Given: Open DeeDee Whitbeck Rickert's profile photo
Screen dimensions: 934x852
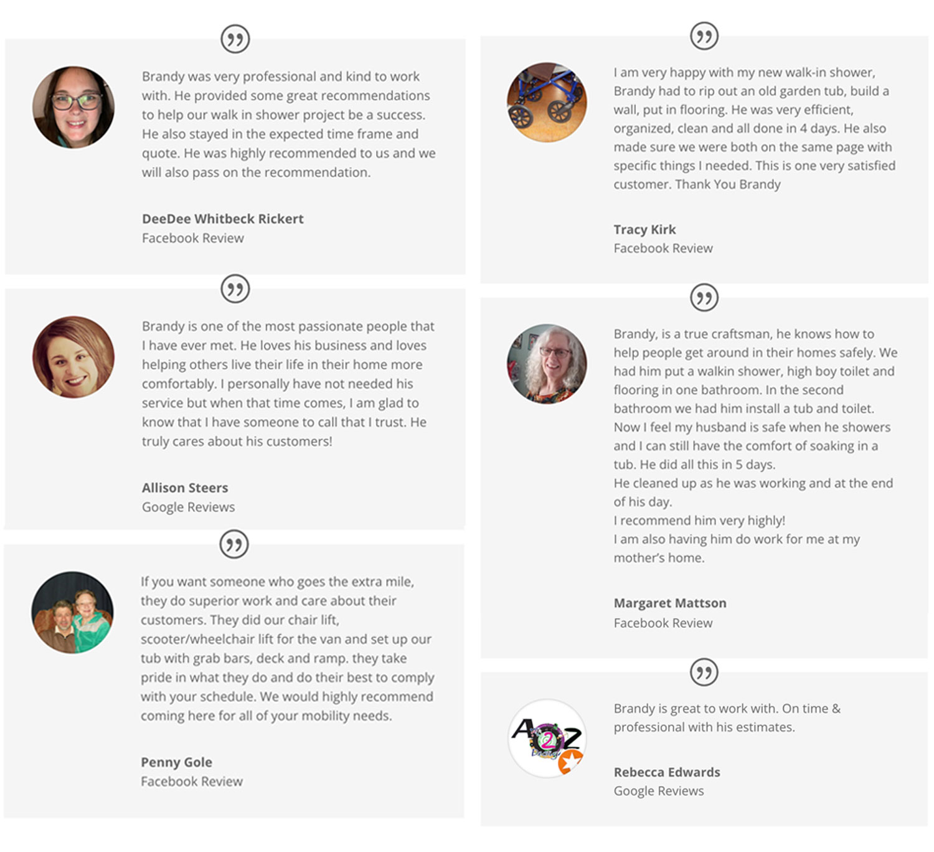Looking at the screenshot, I should [73, 107].
